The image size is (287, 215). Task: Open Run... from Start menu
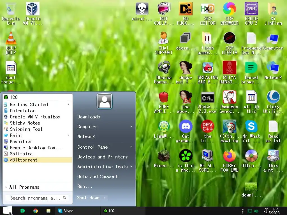pos(85,186)
